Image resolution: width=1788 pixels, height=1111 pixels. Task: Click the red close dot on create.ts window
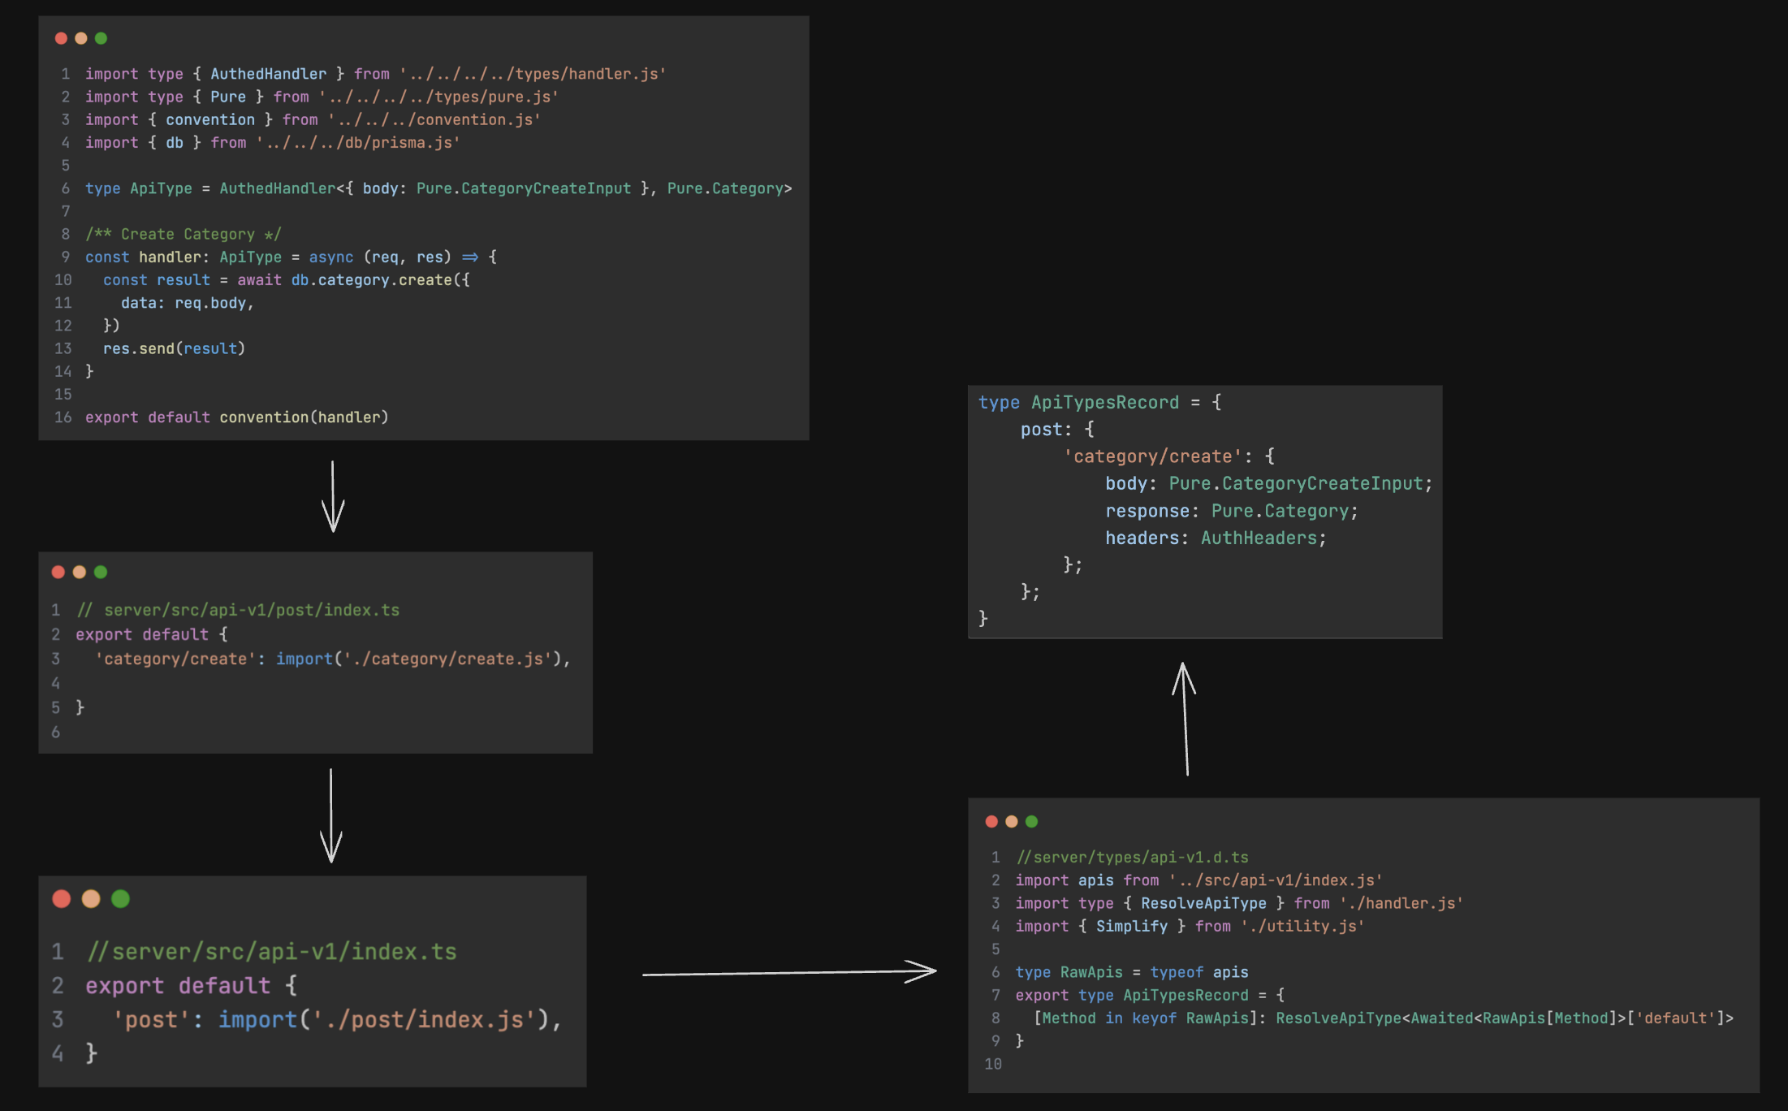pyautogui.click(x=61, y=38)
